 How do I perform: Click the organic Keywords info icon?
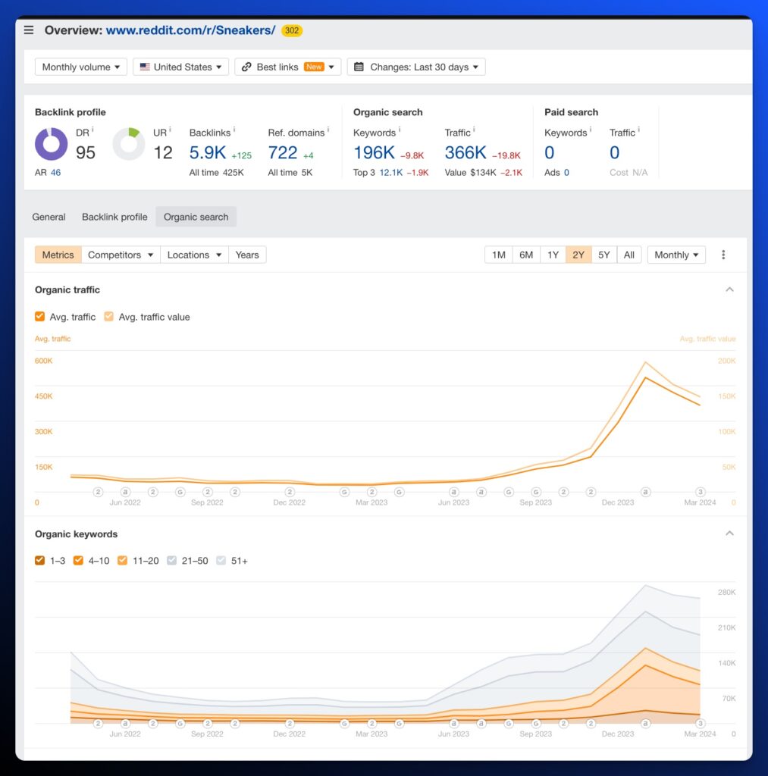coord(400,130)
